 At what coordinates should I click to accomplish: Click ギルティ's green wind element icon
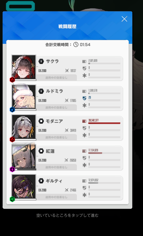pos(12,199)
